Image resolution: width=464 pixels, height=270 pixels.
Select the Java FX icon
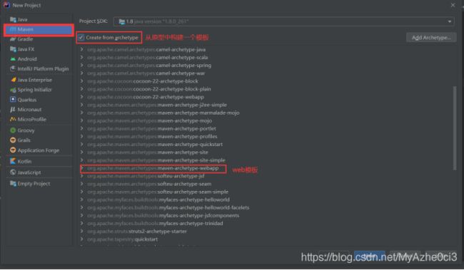coord(13,49)
